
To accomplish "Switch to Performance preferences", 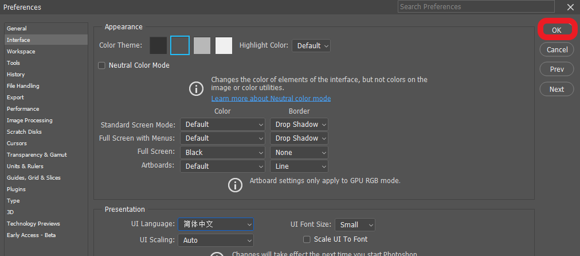I will click(46, 109).
